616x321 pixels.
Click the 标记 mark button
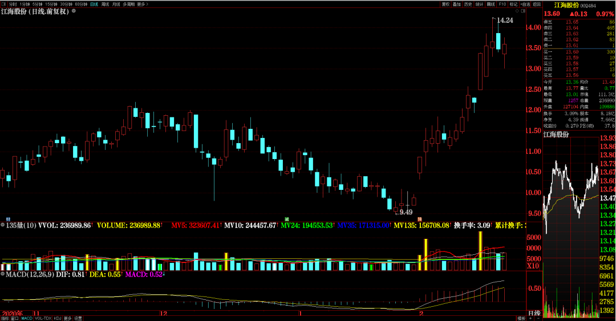(513, 5)
